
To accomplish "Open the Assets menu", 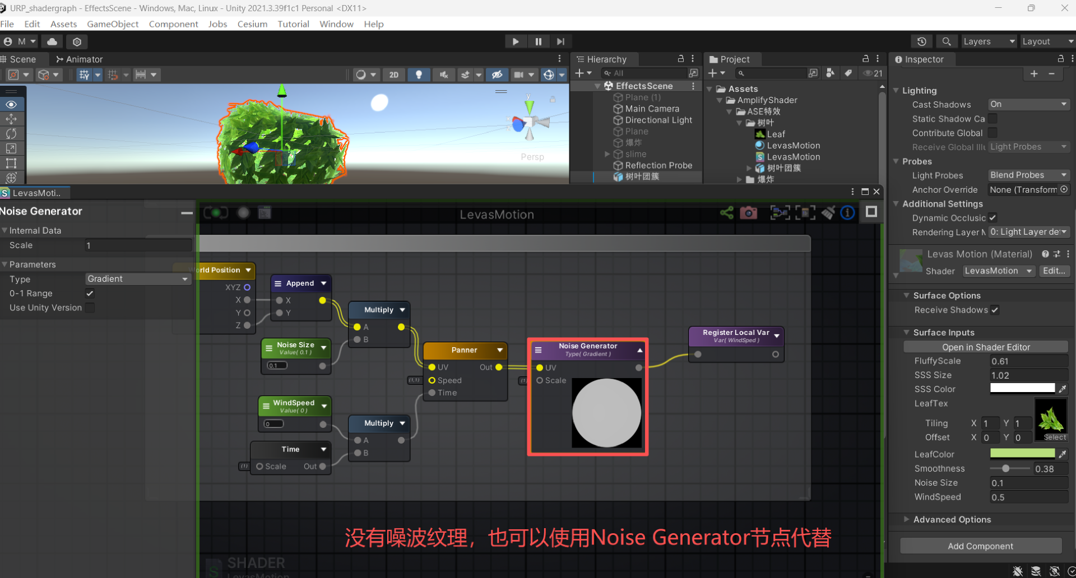I will point(63,24).
